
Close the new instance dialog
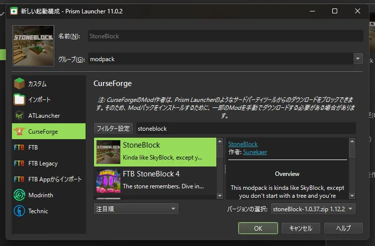point(357,11)
